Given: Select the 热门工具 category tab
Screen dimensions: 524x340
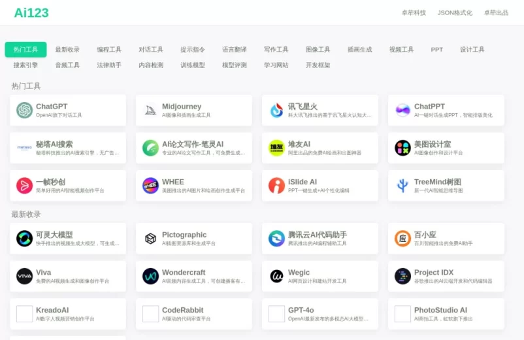Looking at the screenshot, I should (25, 50).
